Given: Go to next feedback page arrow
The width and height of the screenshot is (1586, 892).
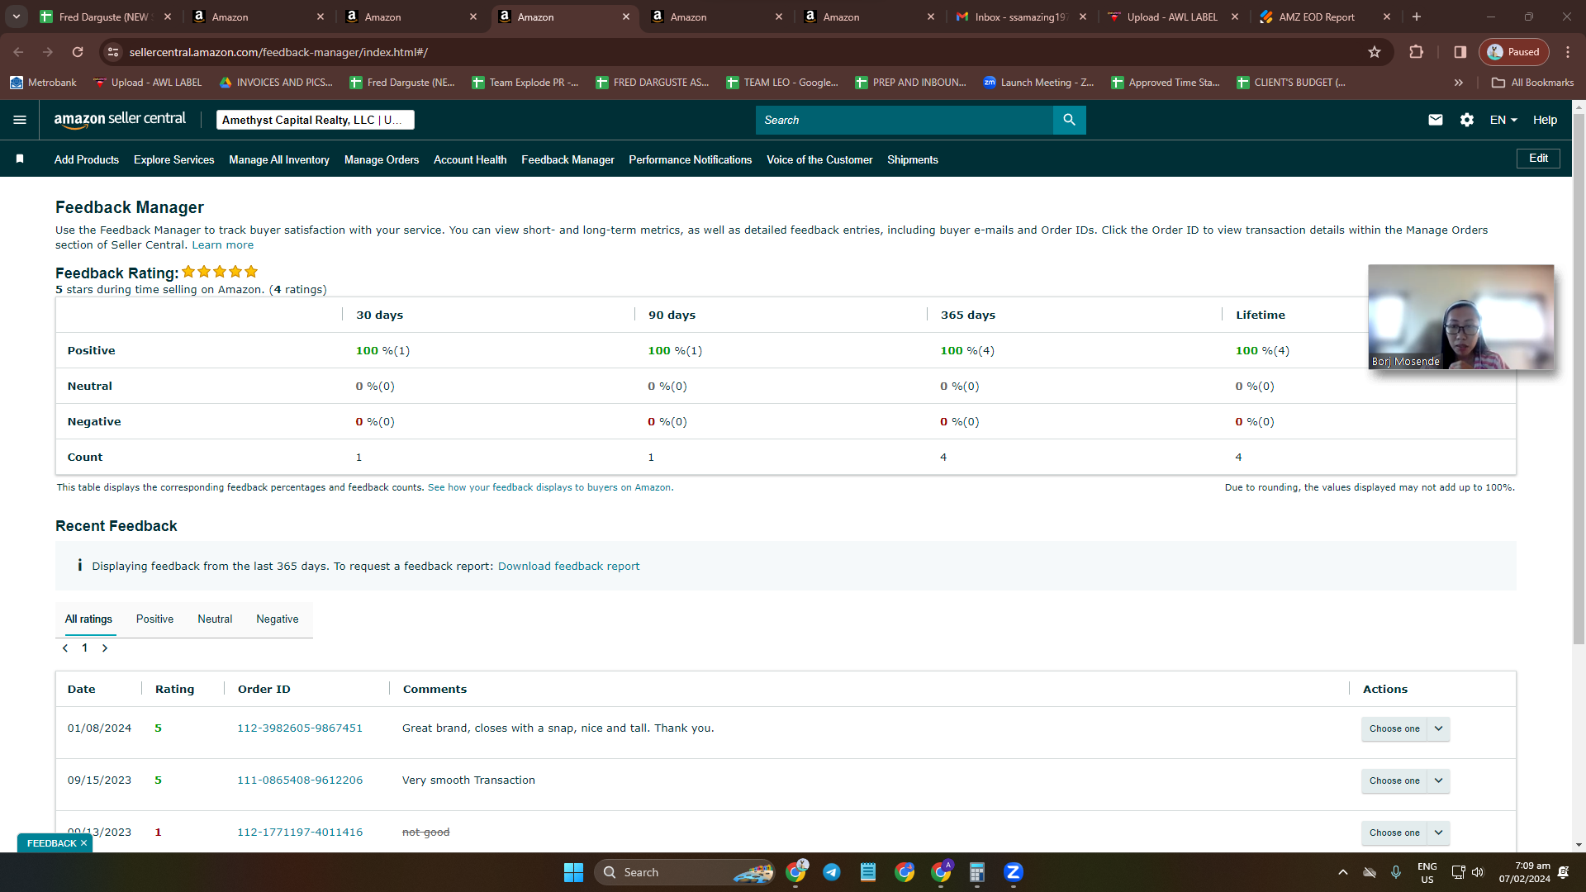Looking at the screenshot, I should click(105, 648).
